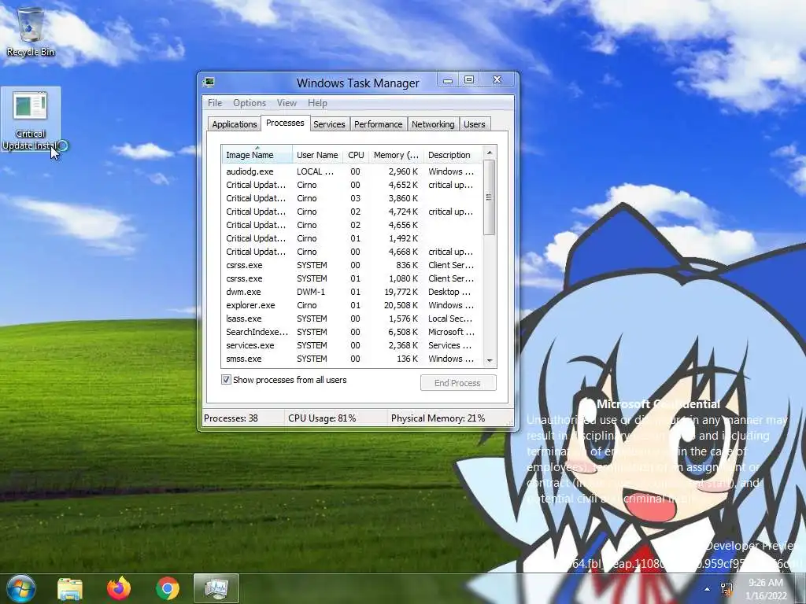Screen dimensions: 806x604
Task: Switch to the Networking tab
Action: [433, 124]
